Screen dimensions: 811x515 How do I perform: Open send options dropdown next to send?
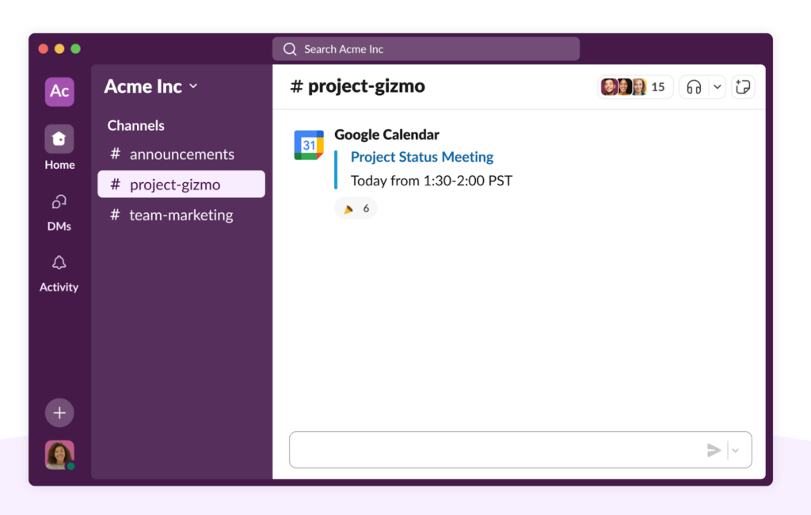(x=736, y=450)
